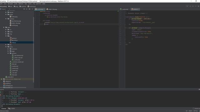200x112 pixels.
Task: Open the VCS menu
Action: [34, 4]
